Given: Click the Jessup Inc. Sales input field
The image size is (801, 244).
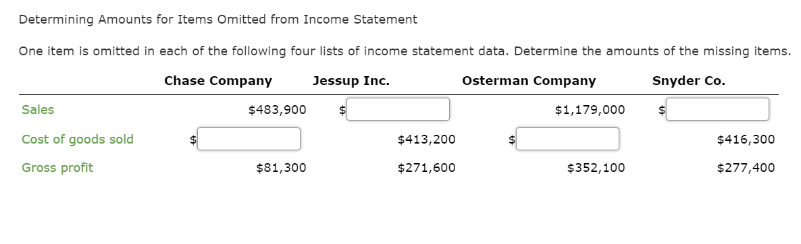Looking at the screenshot, I should click(398, 109).
